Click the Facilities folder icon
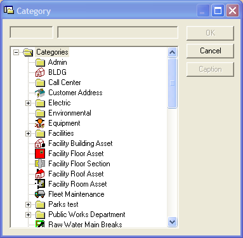Screen dimensions: 243x238 click(x=40, y=133)
